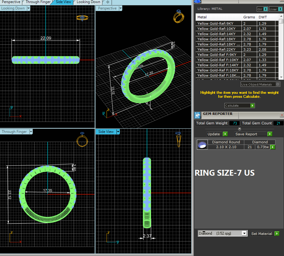This screenshot has height=256, width=284.
Task: Collapse the gem totals with the round arrow handle
Action: (x=239, y=129)
